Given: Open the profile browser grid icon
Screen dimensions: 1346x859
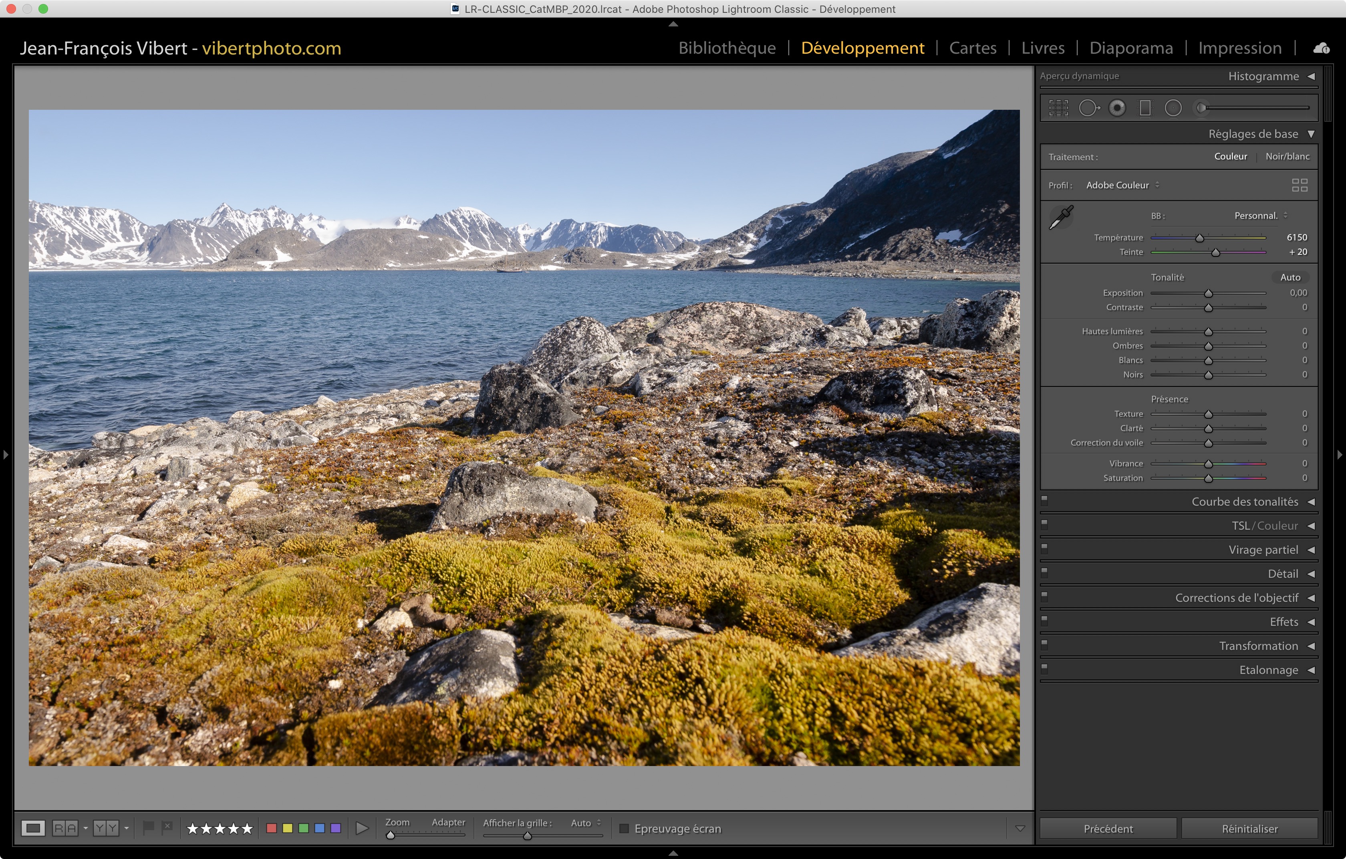Looking at the screenshot, I should point(1299,185).
